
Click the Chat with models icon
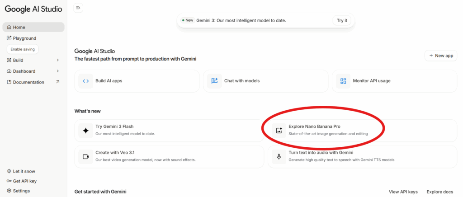pyautogui.click(x=214, y=81)
